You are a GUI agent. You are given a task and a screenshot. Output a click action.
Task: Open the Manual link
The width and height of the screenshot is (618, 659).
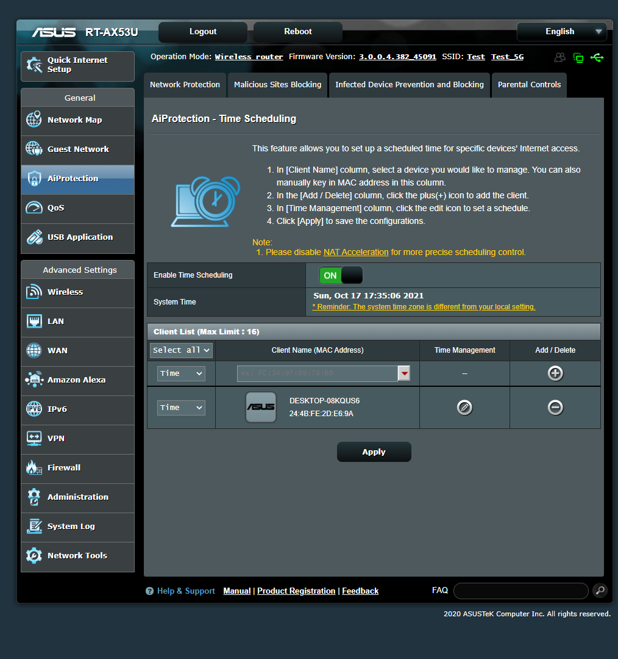[x=237, y=591]
